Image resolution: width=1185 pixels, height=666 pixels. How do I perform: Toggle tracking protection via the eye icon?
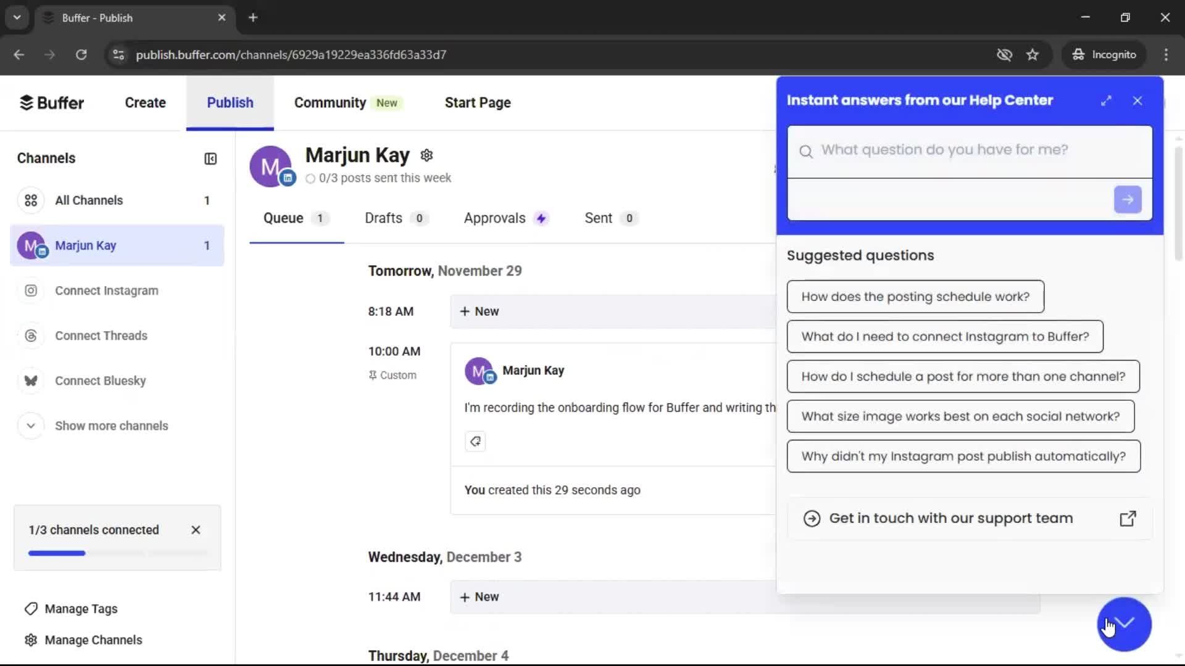(1005, 54)
